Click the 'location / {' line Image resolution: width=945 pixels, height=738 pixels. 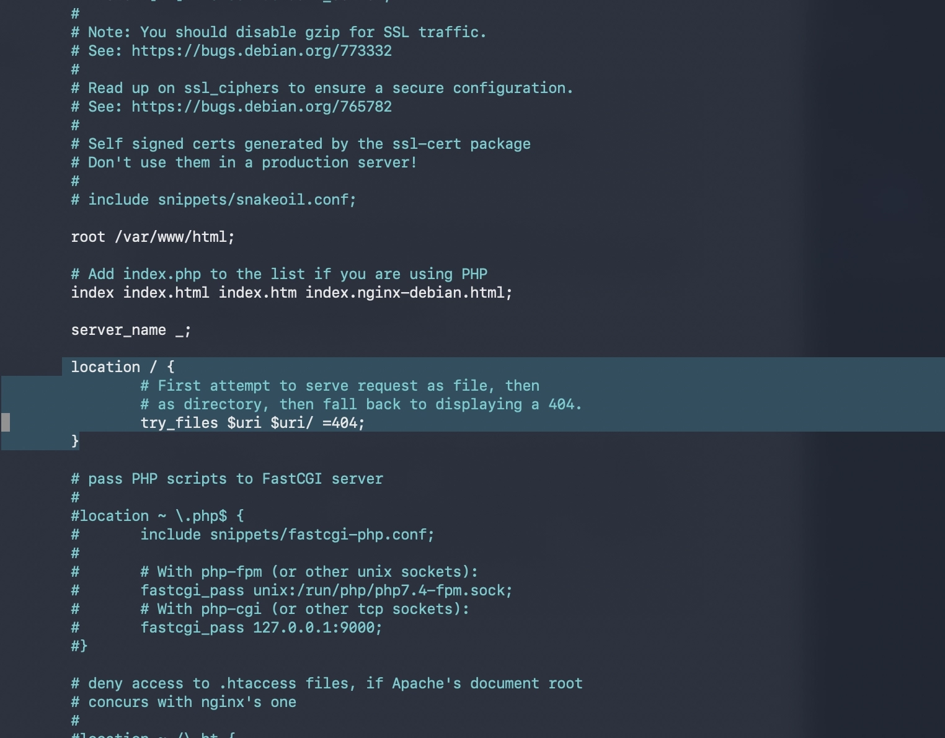click(x=123, y=367)
